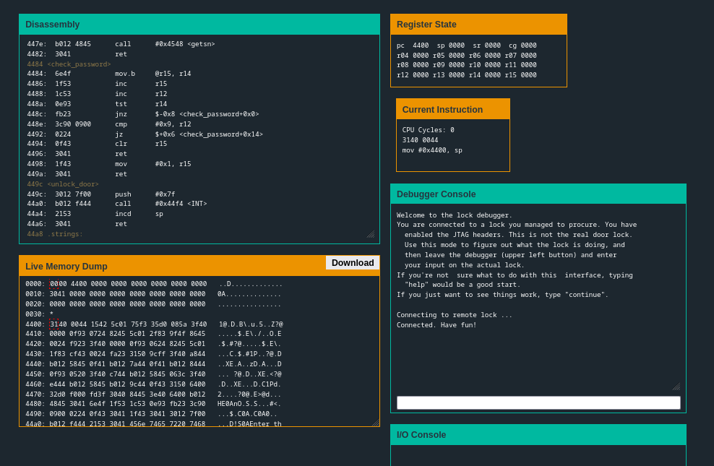This screenshot has width=714, height=466.
Task: Click the mov #0x1, r15 instruction
Action: click(x=109, y=164)
